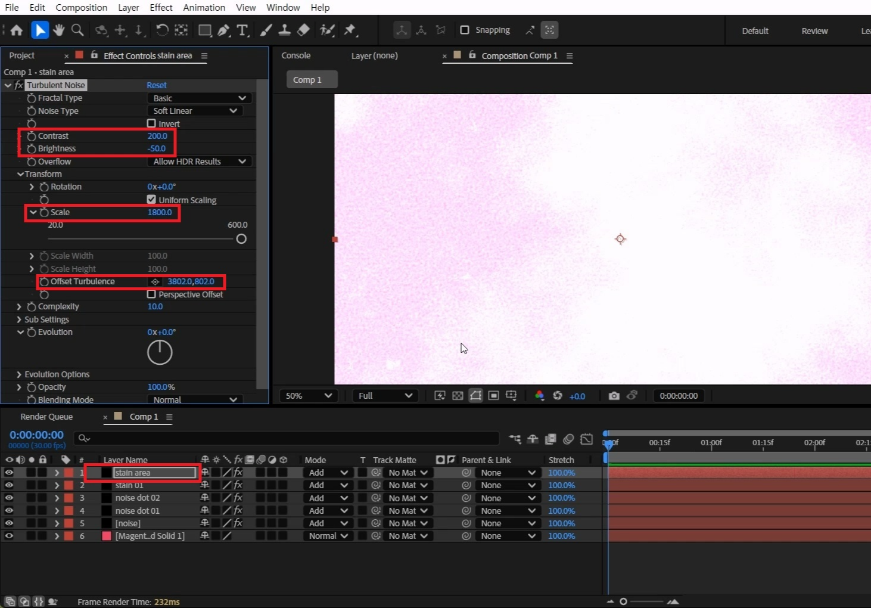
Task: Click the Contrast stopwatch icon
Action: coord(32,136)
